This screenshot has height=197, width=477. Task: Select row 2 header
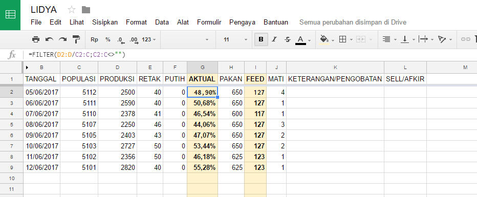pos(12,92)
